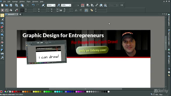Preview all pages icon
Image resolution: width=171 pixels, height=96 pixels.
click(x=92, y=5)
